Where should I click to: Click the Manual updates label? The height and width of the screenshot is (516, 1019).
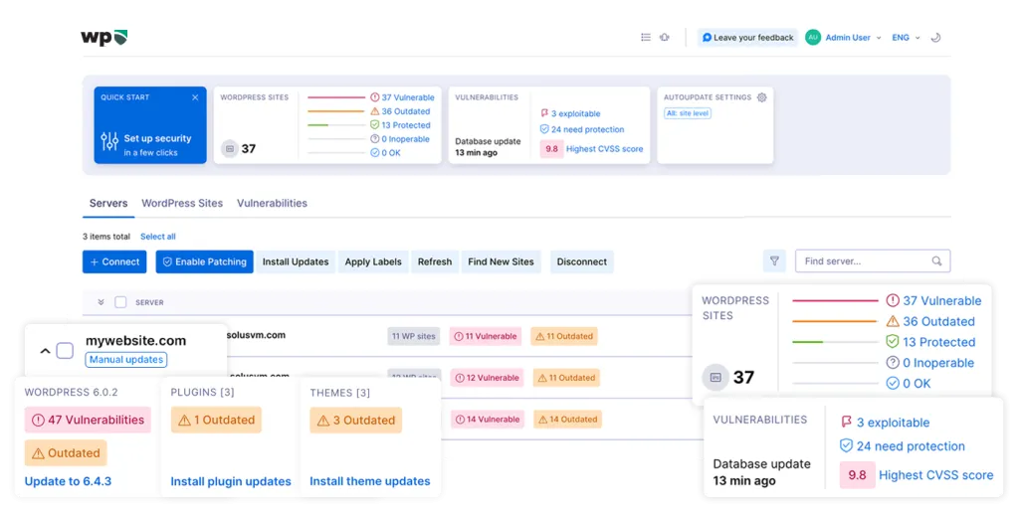pos(126,360)
